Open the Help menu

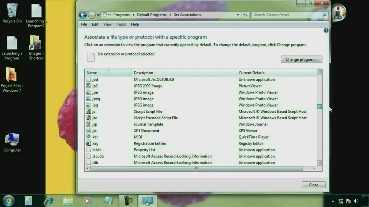pyautogui.click(x=135, y=24)
